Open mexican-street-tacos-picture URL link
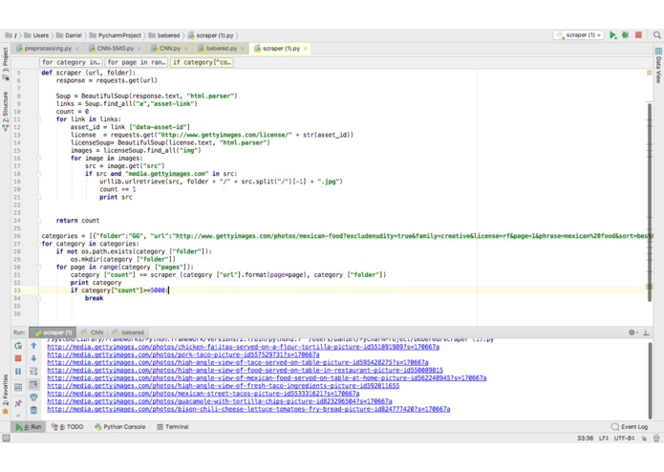 point(203,394)
